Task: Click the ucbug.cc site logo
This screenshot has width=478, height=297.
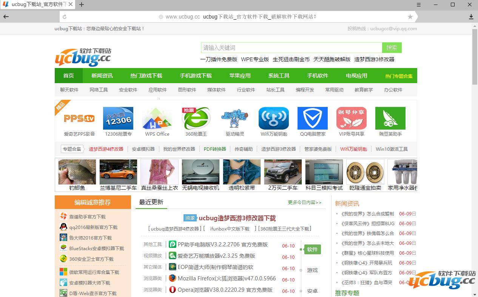Action: 83,56
